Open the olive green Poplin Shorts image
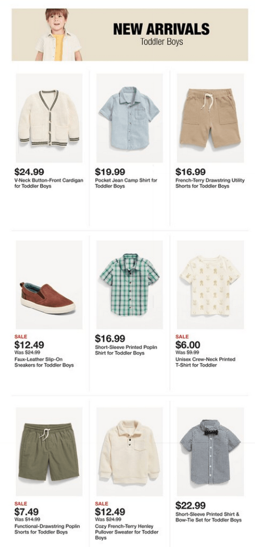The height and width of the screenshot is (547, 255). (49, 452)
